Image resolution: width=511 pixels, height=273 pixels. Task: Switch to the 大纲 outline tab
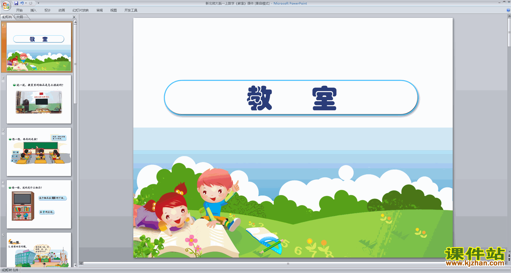[x=20, y=17]
